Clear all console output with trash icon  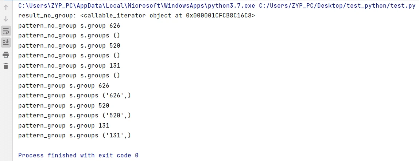[x=6, y=66]
